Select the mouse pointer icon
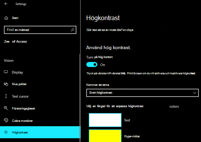This screenshot has width=201, height=142. 6,84
